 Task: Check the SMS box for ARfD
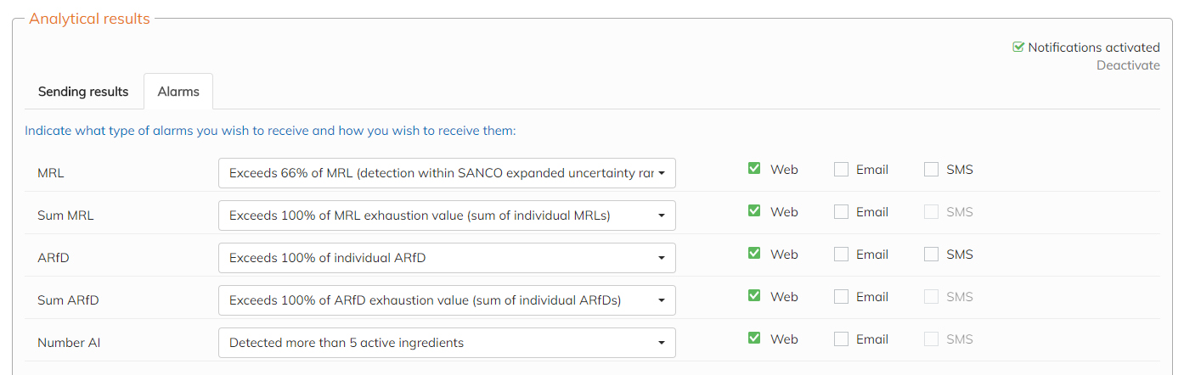click(932, 255)
